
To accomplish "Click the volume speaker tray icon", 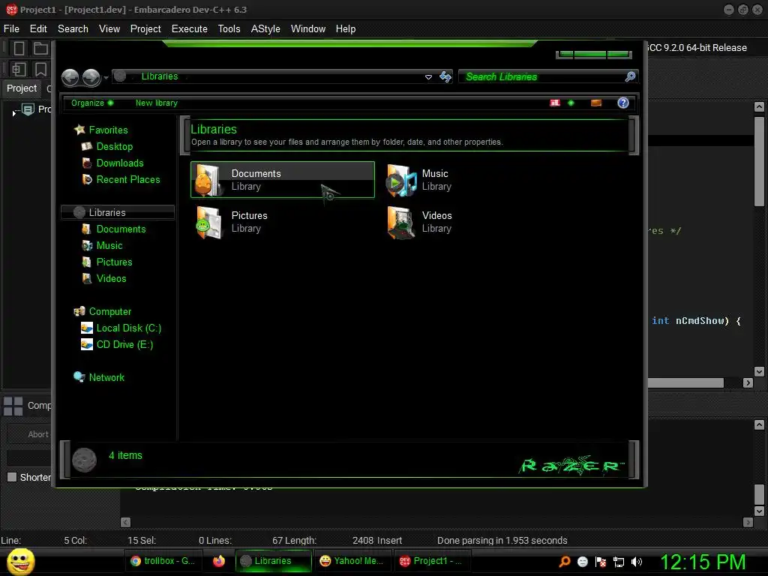I will click(x=637, y=562).
